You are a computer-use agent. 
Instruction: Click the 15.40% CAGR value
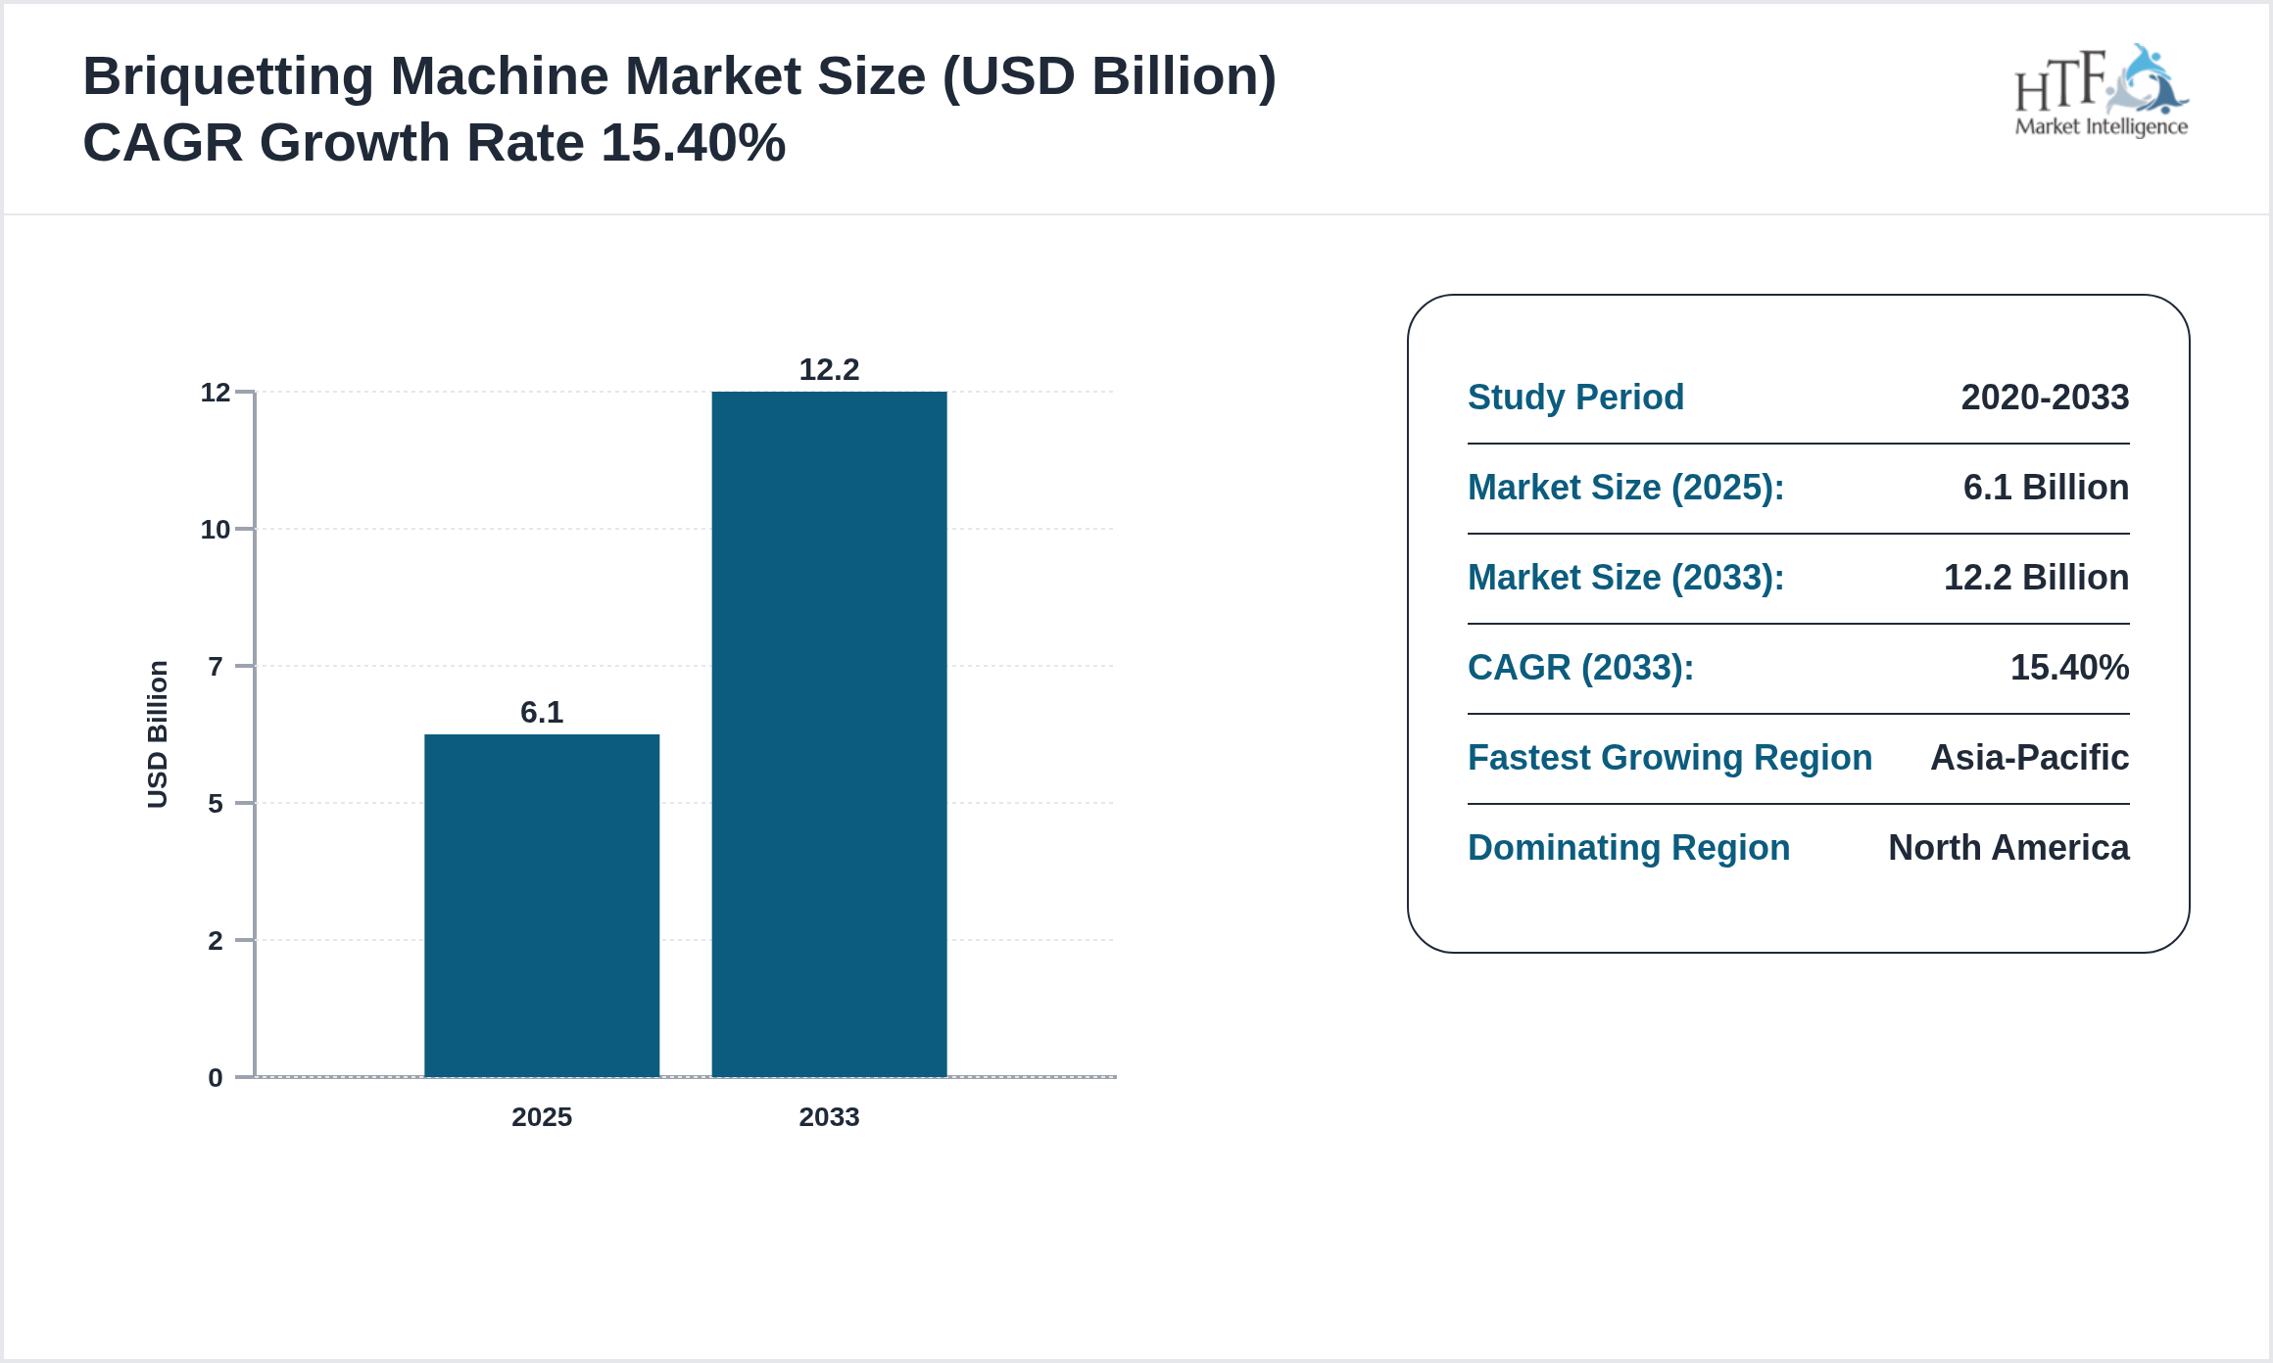(x=2070, y=667)
